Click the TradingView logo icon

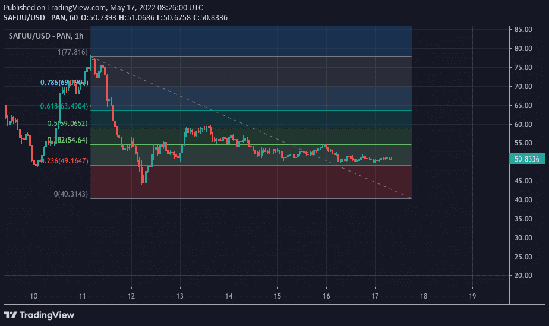pos(11,314)
